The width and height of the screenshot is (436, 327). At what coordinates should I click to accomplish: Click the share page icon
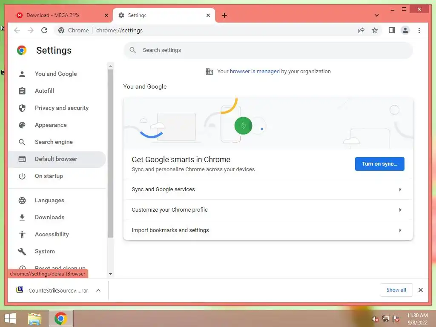point(361,30)
